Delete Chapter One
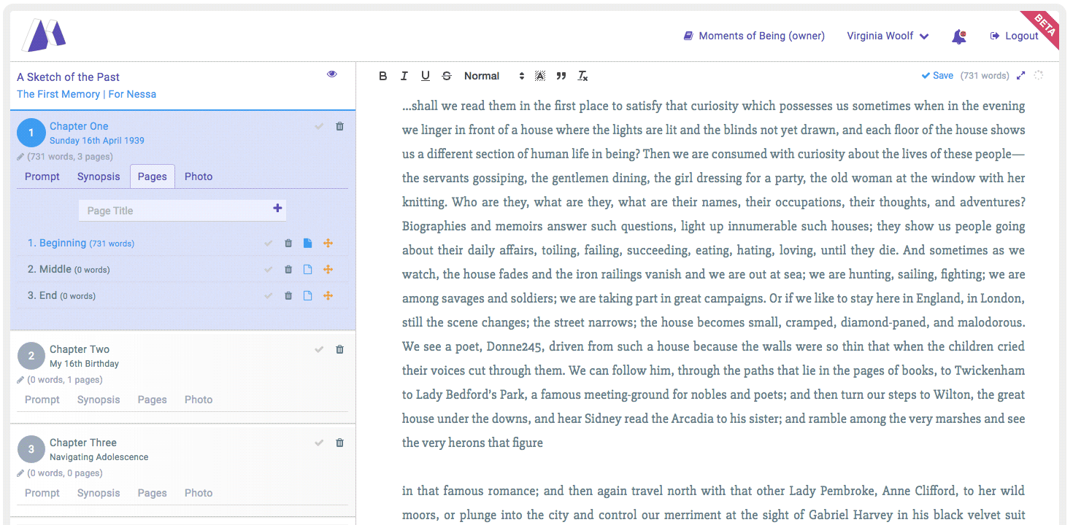 [x=339, y=126]
